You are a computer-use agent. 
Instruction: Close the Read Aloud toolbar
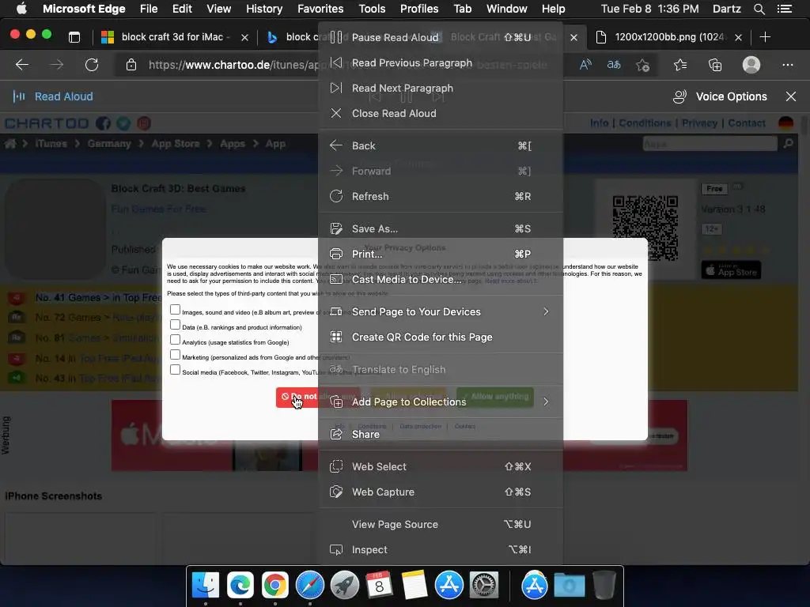[790, 96]
